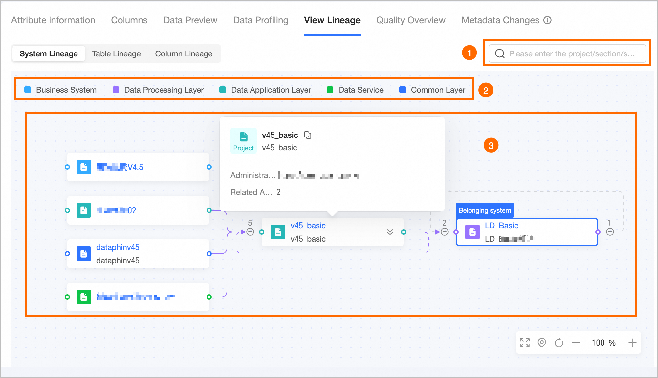Click the project/section search field
The height and width of the screenshot is (378, 658).
pos(571,53)
